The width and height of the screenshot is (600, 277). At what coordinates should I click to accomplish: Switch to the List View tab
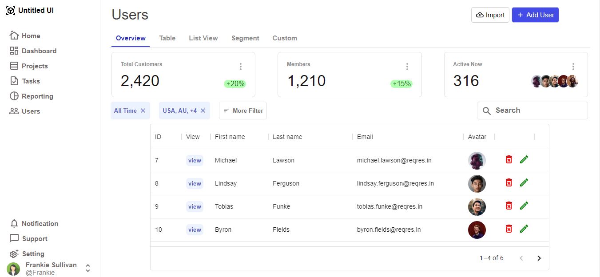tap(203, 38)
